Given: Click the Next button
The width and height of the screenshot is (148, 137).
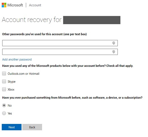Looking at the screenshot, I should (x=12, y=127).
